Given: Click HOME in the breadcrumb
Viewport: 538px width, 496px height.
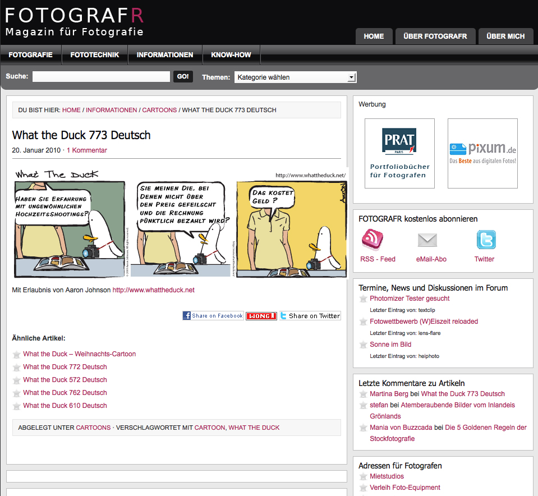Looking at the screenshot, I should (x=71, y=110).
